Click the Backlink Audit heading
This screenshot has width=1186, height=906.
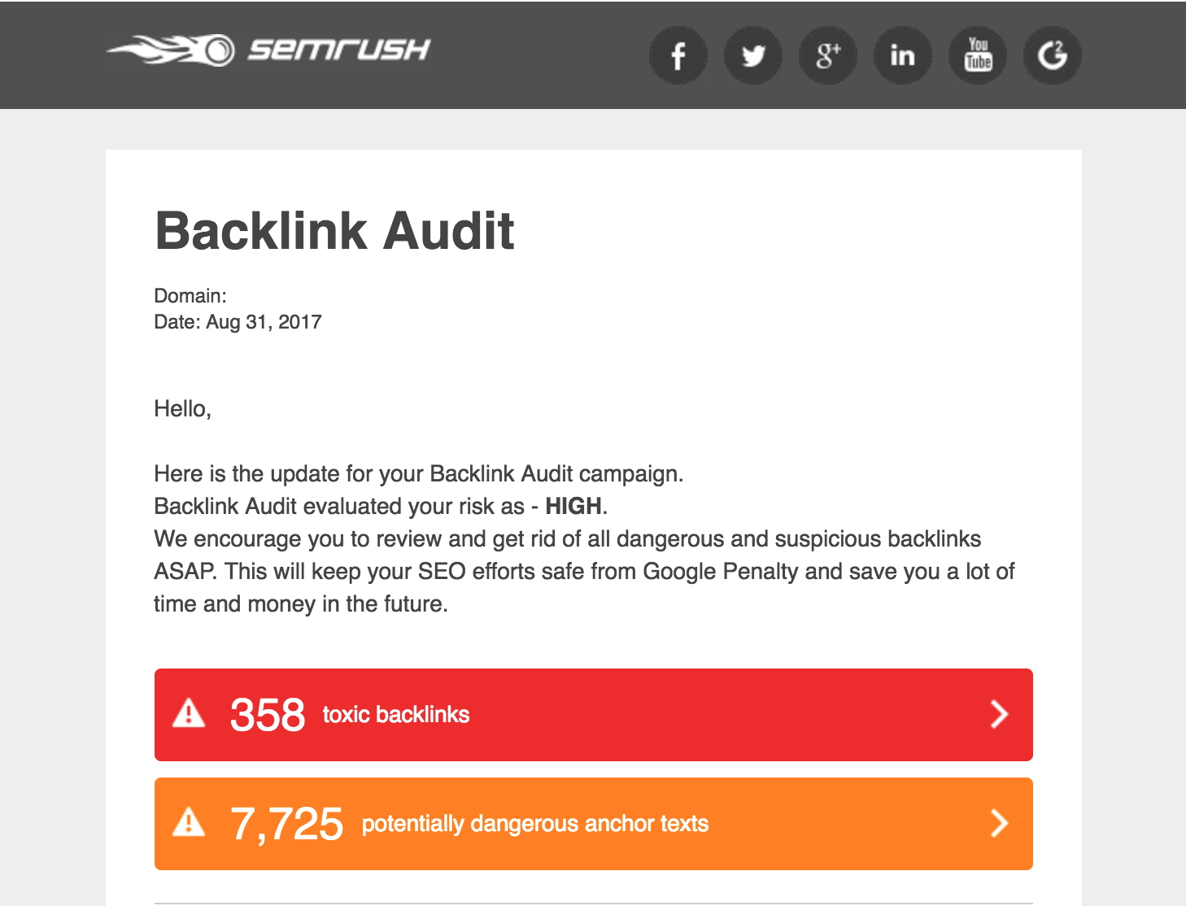click(334, 232)
